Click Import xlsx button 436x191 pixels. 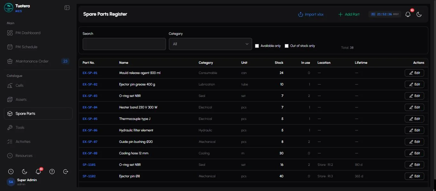[311, 14]
